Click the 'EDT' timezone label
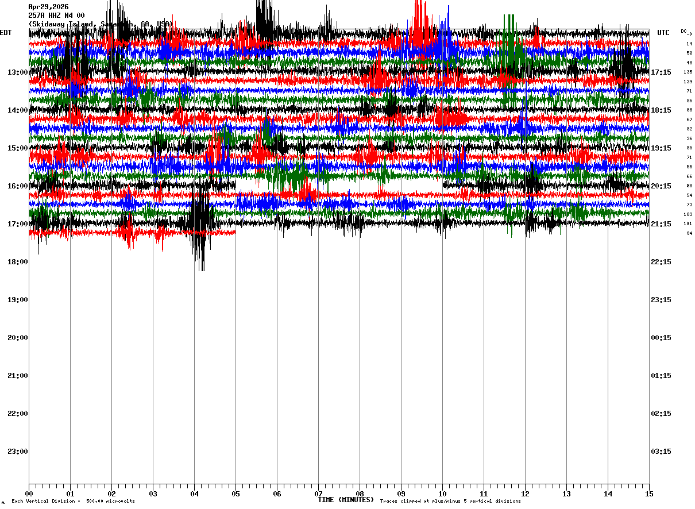The image size is (695, 509). tap(6, 33)
